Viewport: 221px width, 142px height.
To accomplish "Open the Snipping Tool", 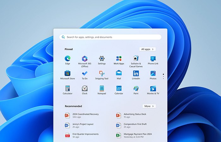I will 102,75.
